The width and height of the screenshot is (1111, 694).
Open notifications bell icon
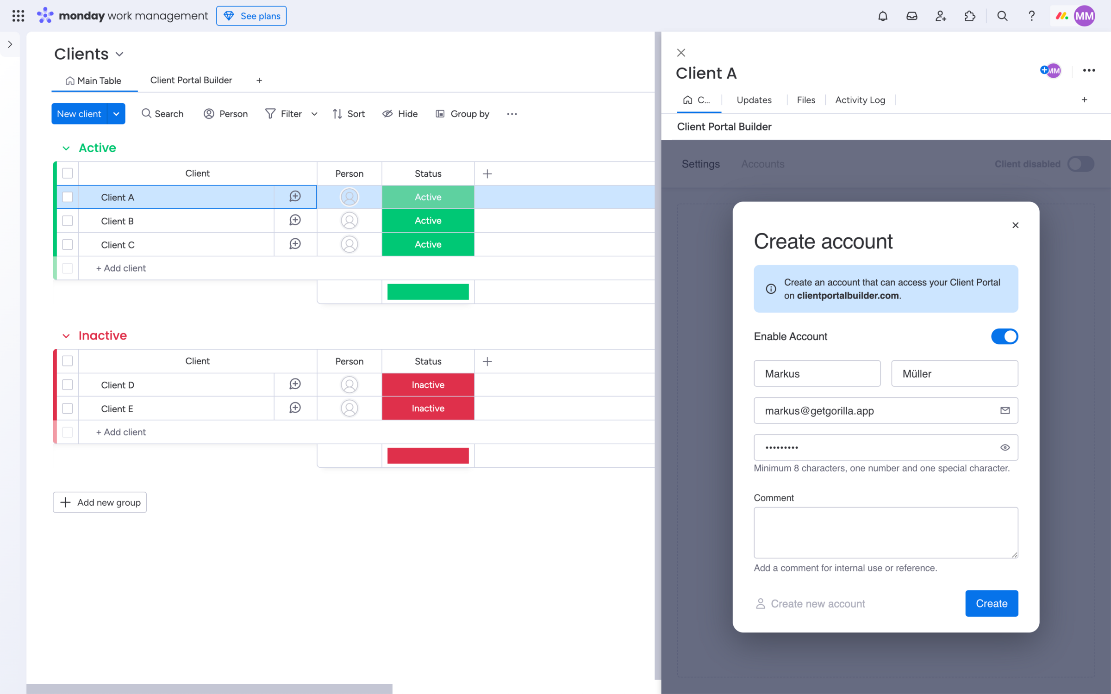[x=883, y=16]
